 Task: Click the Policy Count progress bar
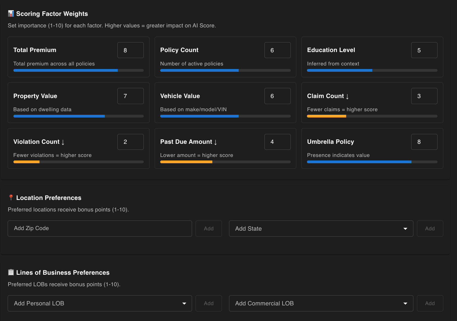(x=225, y=70)
